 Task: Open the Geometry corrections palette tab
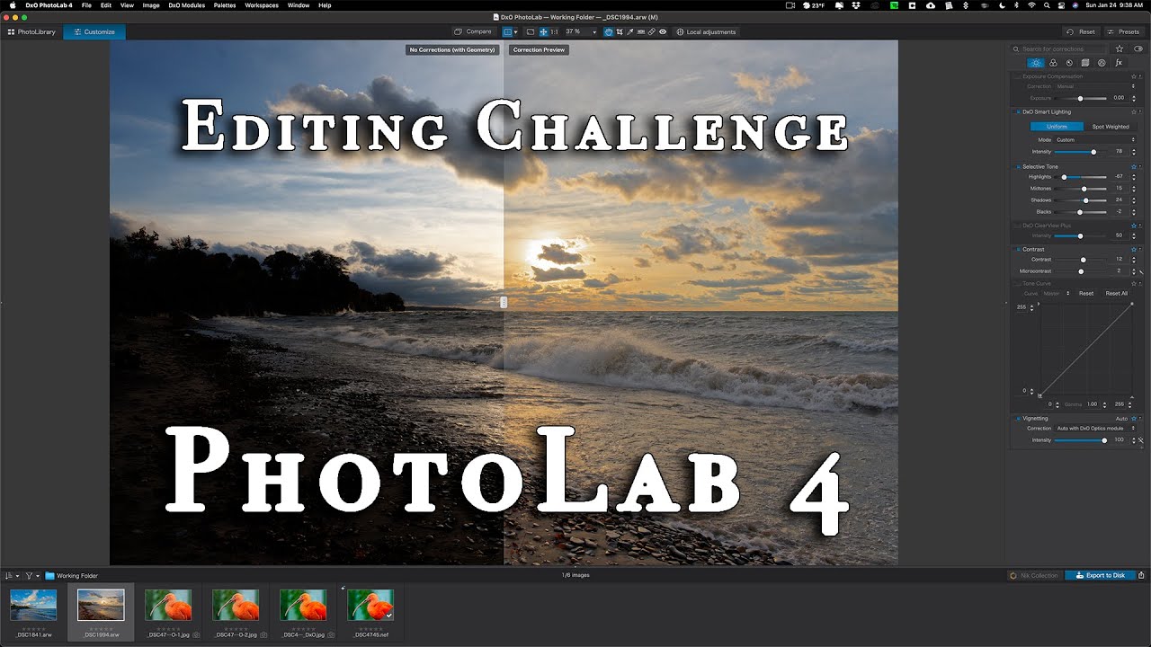(x=1085, y=63)
